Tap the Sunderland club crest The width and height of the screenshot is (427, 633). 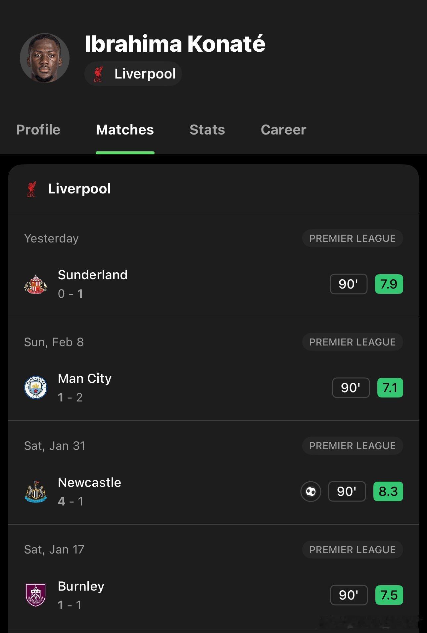36,284
